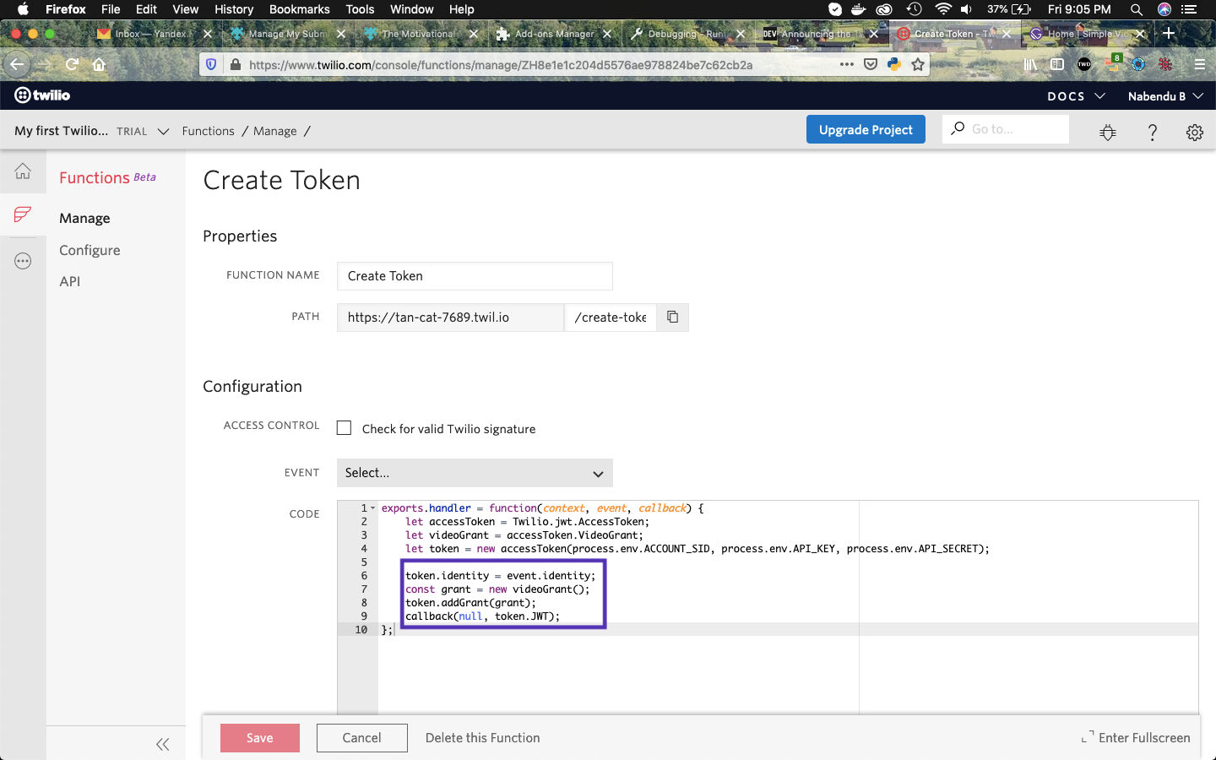Image resolution: width=1216 pixels, height=760 pixels.
Task: Click the browser URL address bar
Action: [540, 64]
